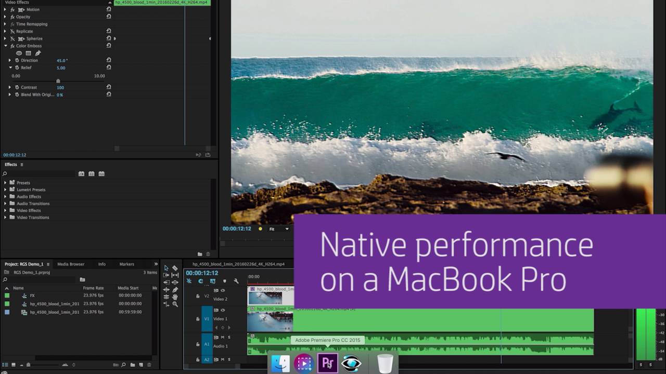Viewport: 666px width, 374px height.
Task: Toggle Snap in the timeline
Action: pos(200,281)
